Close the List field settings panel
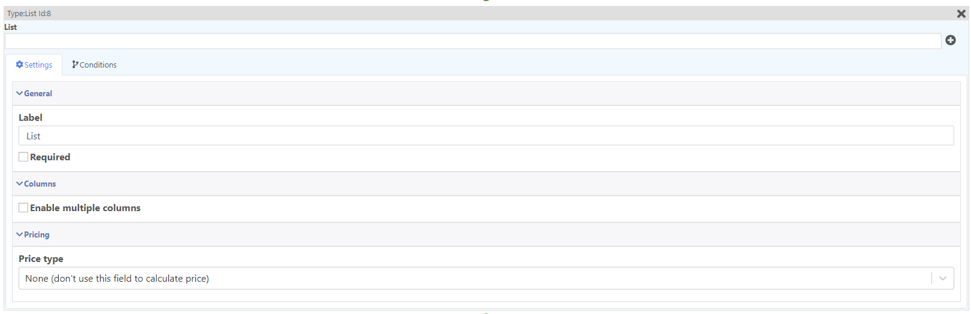This screenshot has width=971, height=314. 961,14
